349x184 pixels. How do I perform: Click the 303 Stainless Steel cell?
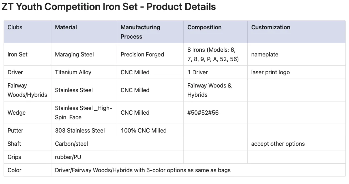[80, 130]
